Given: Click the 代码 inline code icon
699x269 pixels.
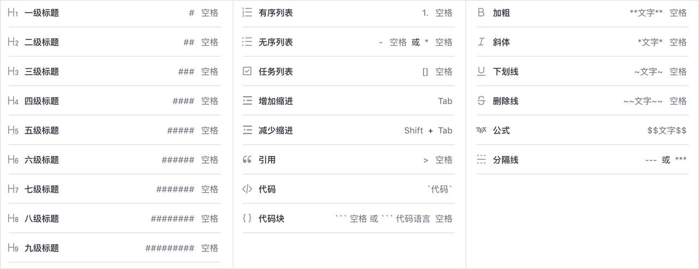Looking at the screenshot, I should pos(247,189).
